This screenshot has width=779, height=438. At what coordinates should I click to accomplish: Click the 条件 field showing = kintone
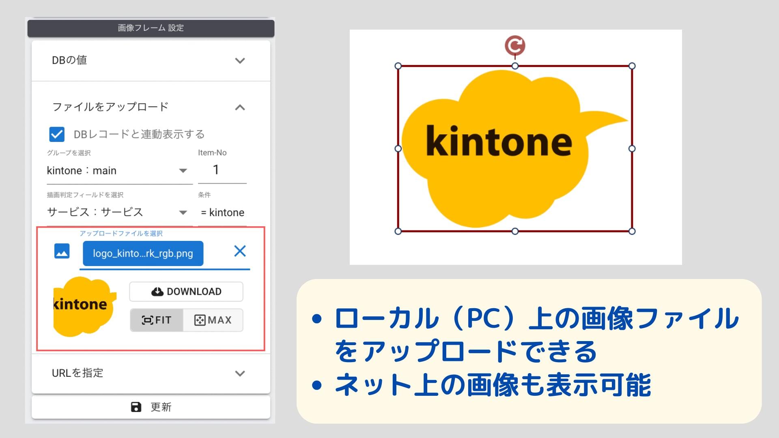point(222,213)
